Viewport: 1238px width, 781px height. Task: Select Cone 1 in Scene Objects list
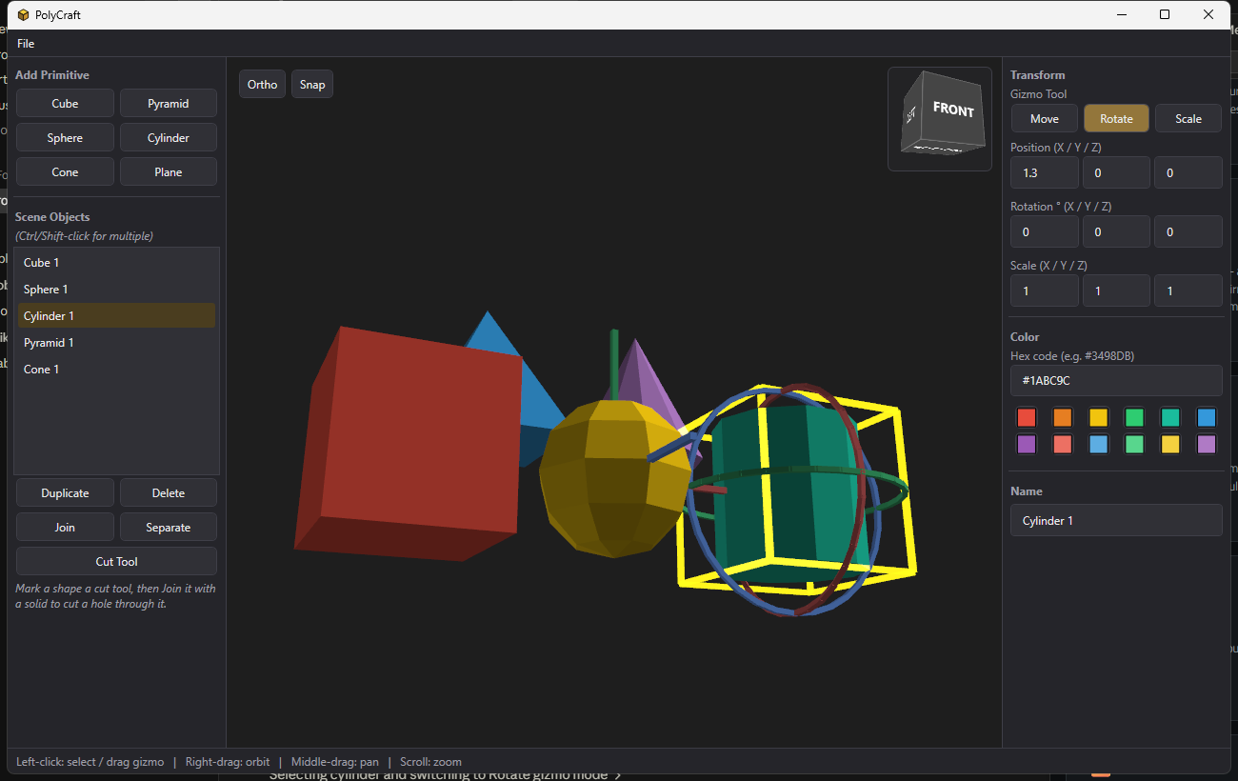click(x=116, y=369)
